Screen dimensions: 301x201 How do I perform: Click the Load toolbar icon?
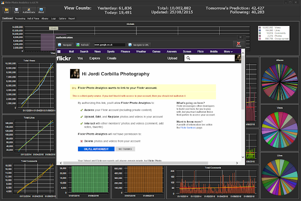pos(7,10)
